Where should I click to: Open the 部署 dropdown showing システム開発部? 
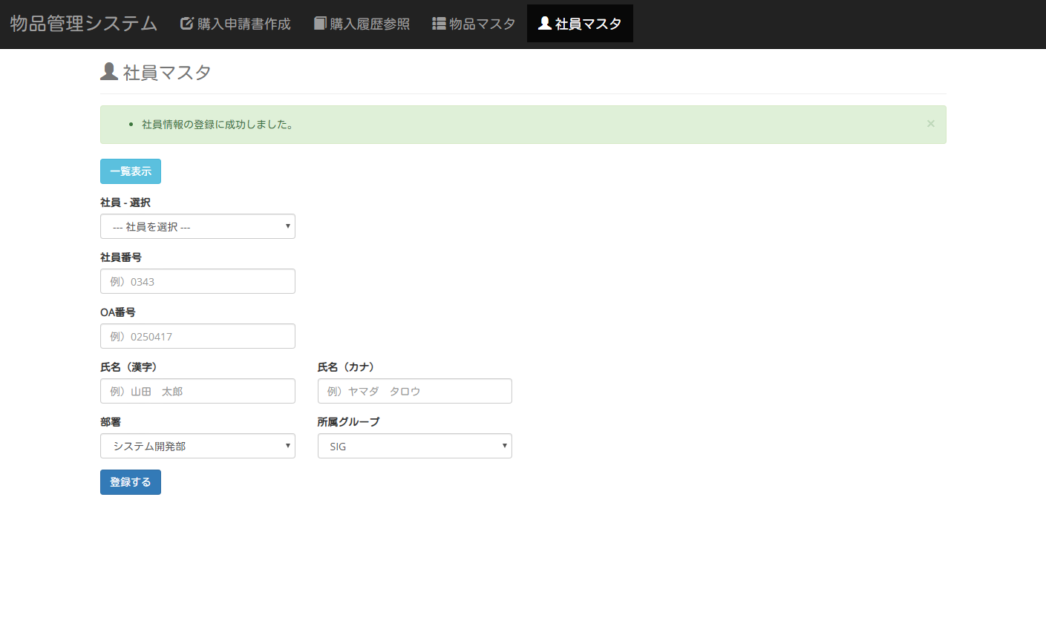(x=197, y=446)
